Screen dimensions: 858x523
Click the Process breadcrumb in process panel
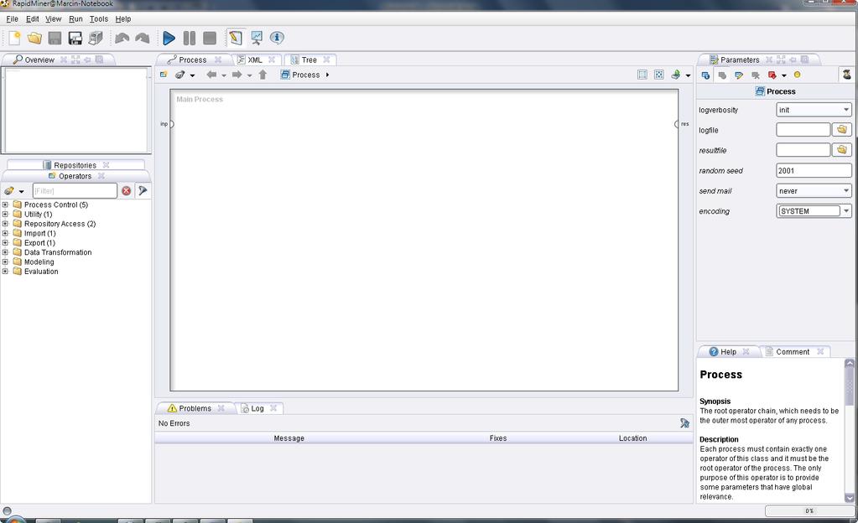(x=300, y=75)
